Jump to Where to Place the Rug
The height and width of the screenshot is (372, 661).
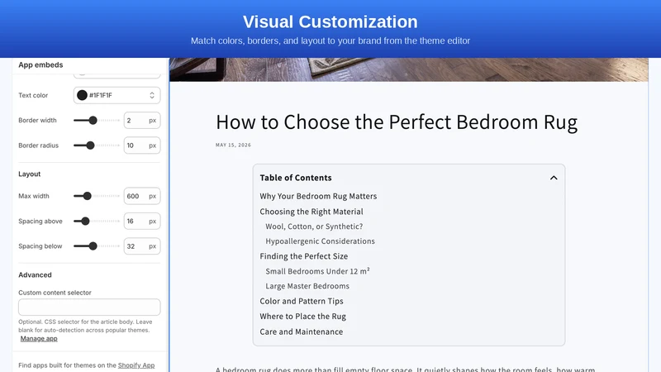[302, 317]
